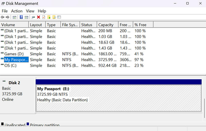This screenshot has height=131, width=206.
Task: Select the 200 MB Disk 1 partition row
Action: coord(77,31)
